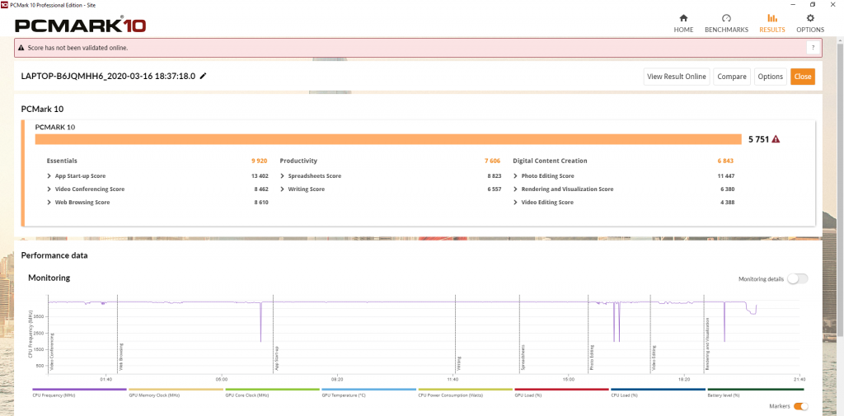
Task: Click the Writing marker in chart
Action: pyautogui.click(x=459, y=364)
